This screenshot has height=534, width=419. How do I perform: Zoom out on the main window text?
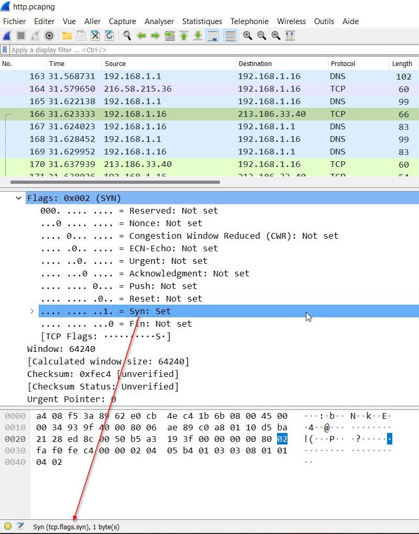point(262,36)
